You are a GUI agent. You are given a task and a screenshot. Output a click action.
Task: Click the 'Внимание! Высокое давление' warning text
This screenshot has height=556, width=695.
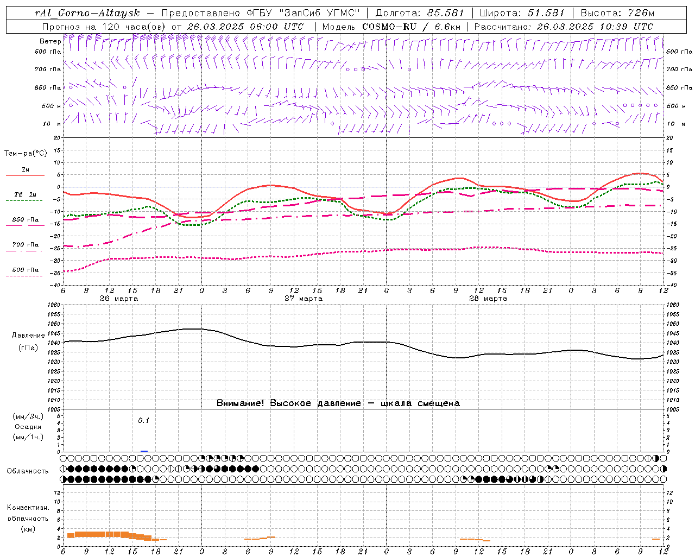pos(289,403)
